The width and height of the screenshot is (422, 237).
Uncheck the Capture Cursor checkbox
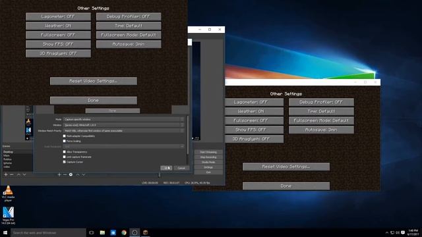[x=65, y=162]
